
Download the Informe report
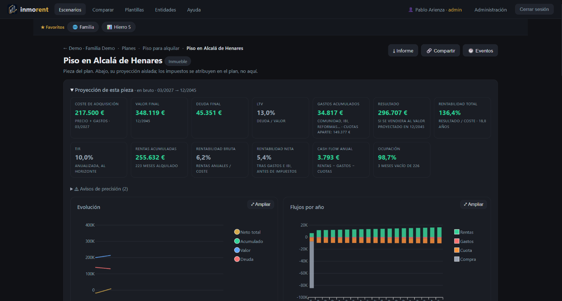(403, 51)
